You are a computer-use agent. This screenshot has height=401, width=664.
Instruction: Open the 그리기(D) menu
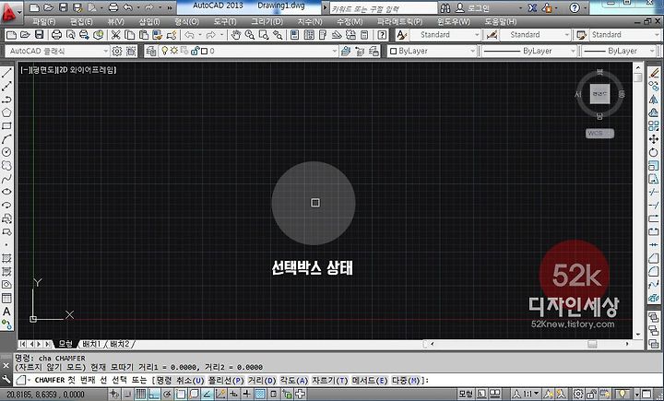click(267, 21)
